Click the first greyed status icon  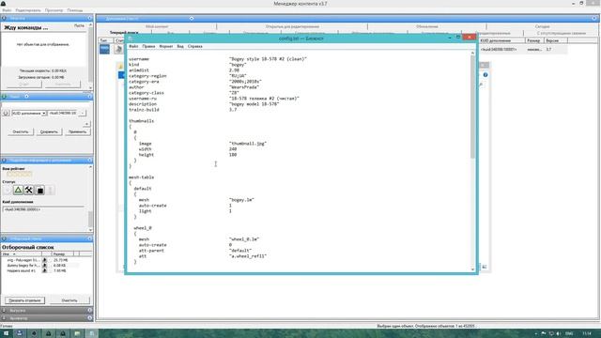[x=8, y=190]
